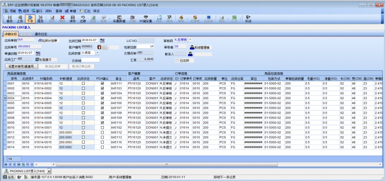This screenshot has width=385, height=181.
Task: Open the 导航 menu
Action: [11, 11]
